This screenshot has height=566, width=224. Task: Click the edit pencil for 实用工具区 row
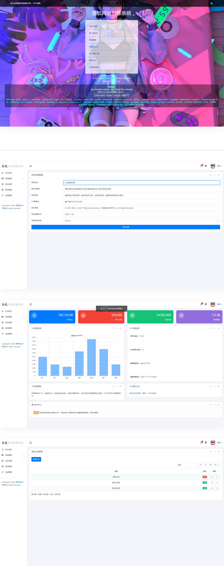point(212,482)
